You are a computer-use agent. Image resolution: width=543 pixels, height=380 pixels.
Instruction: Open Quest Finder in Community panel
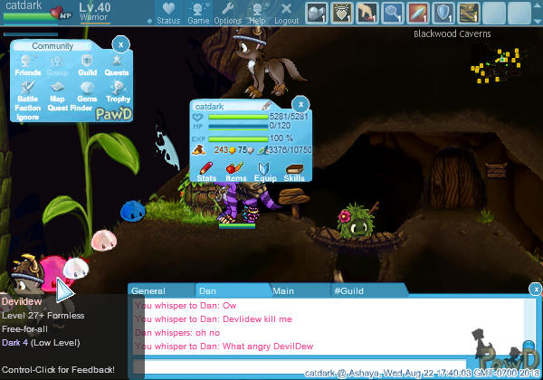(x=70, y=108)
